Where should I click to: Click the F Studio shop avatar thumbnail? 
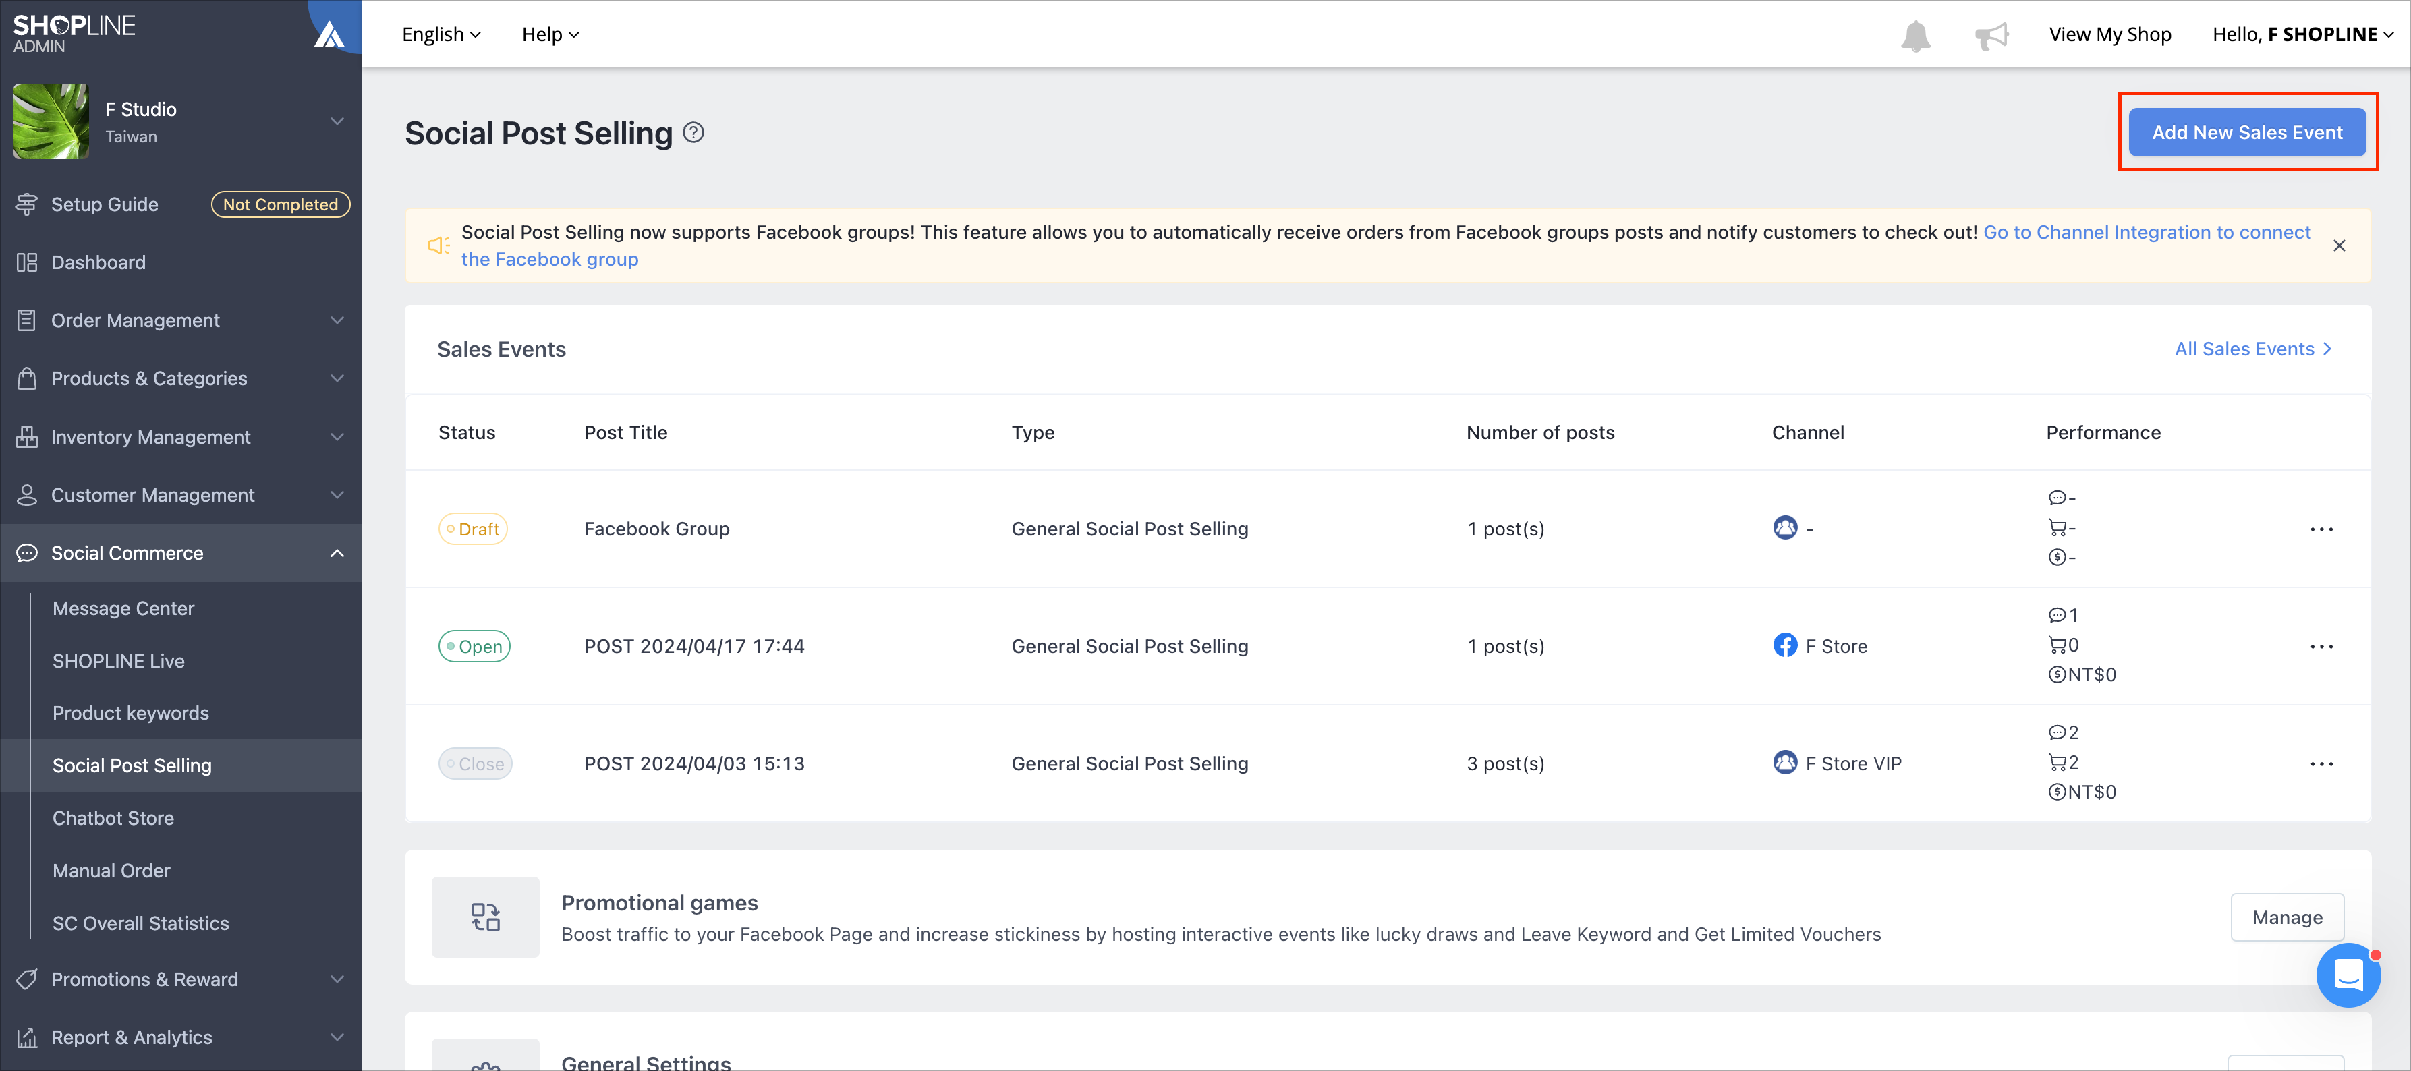[51, 121]
